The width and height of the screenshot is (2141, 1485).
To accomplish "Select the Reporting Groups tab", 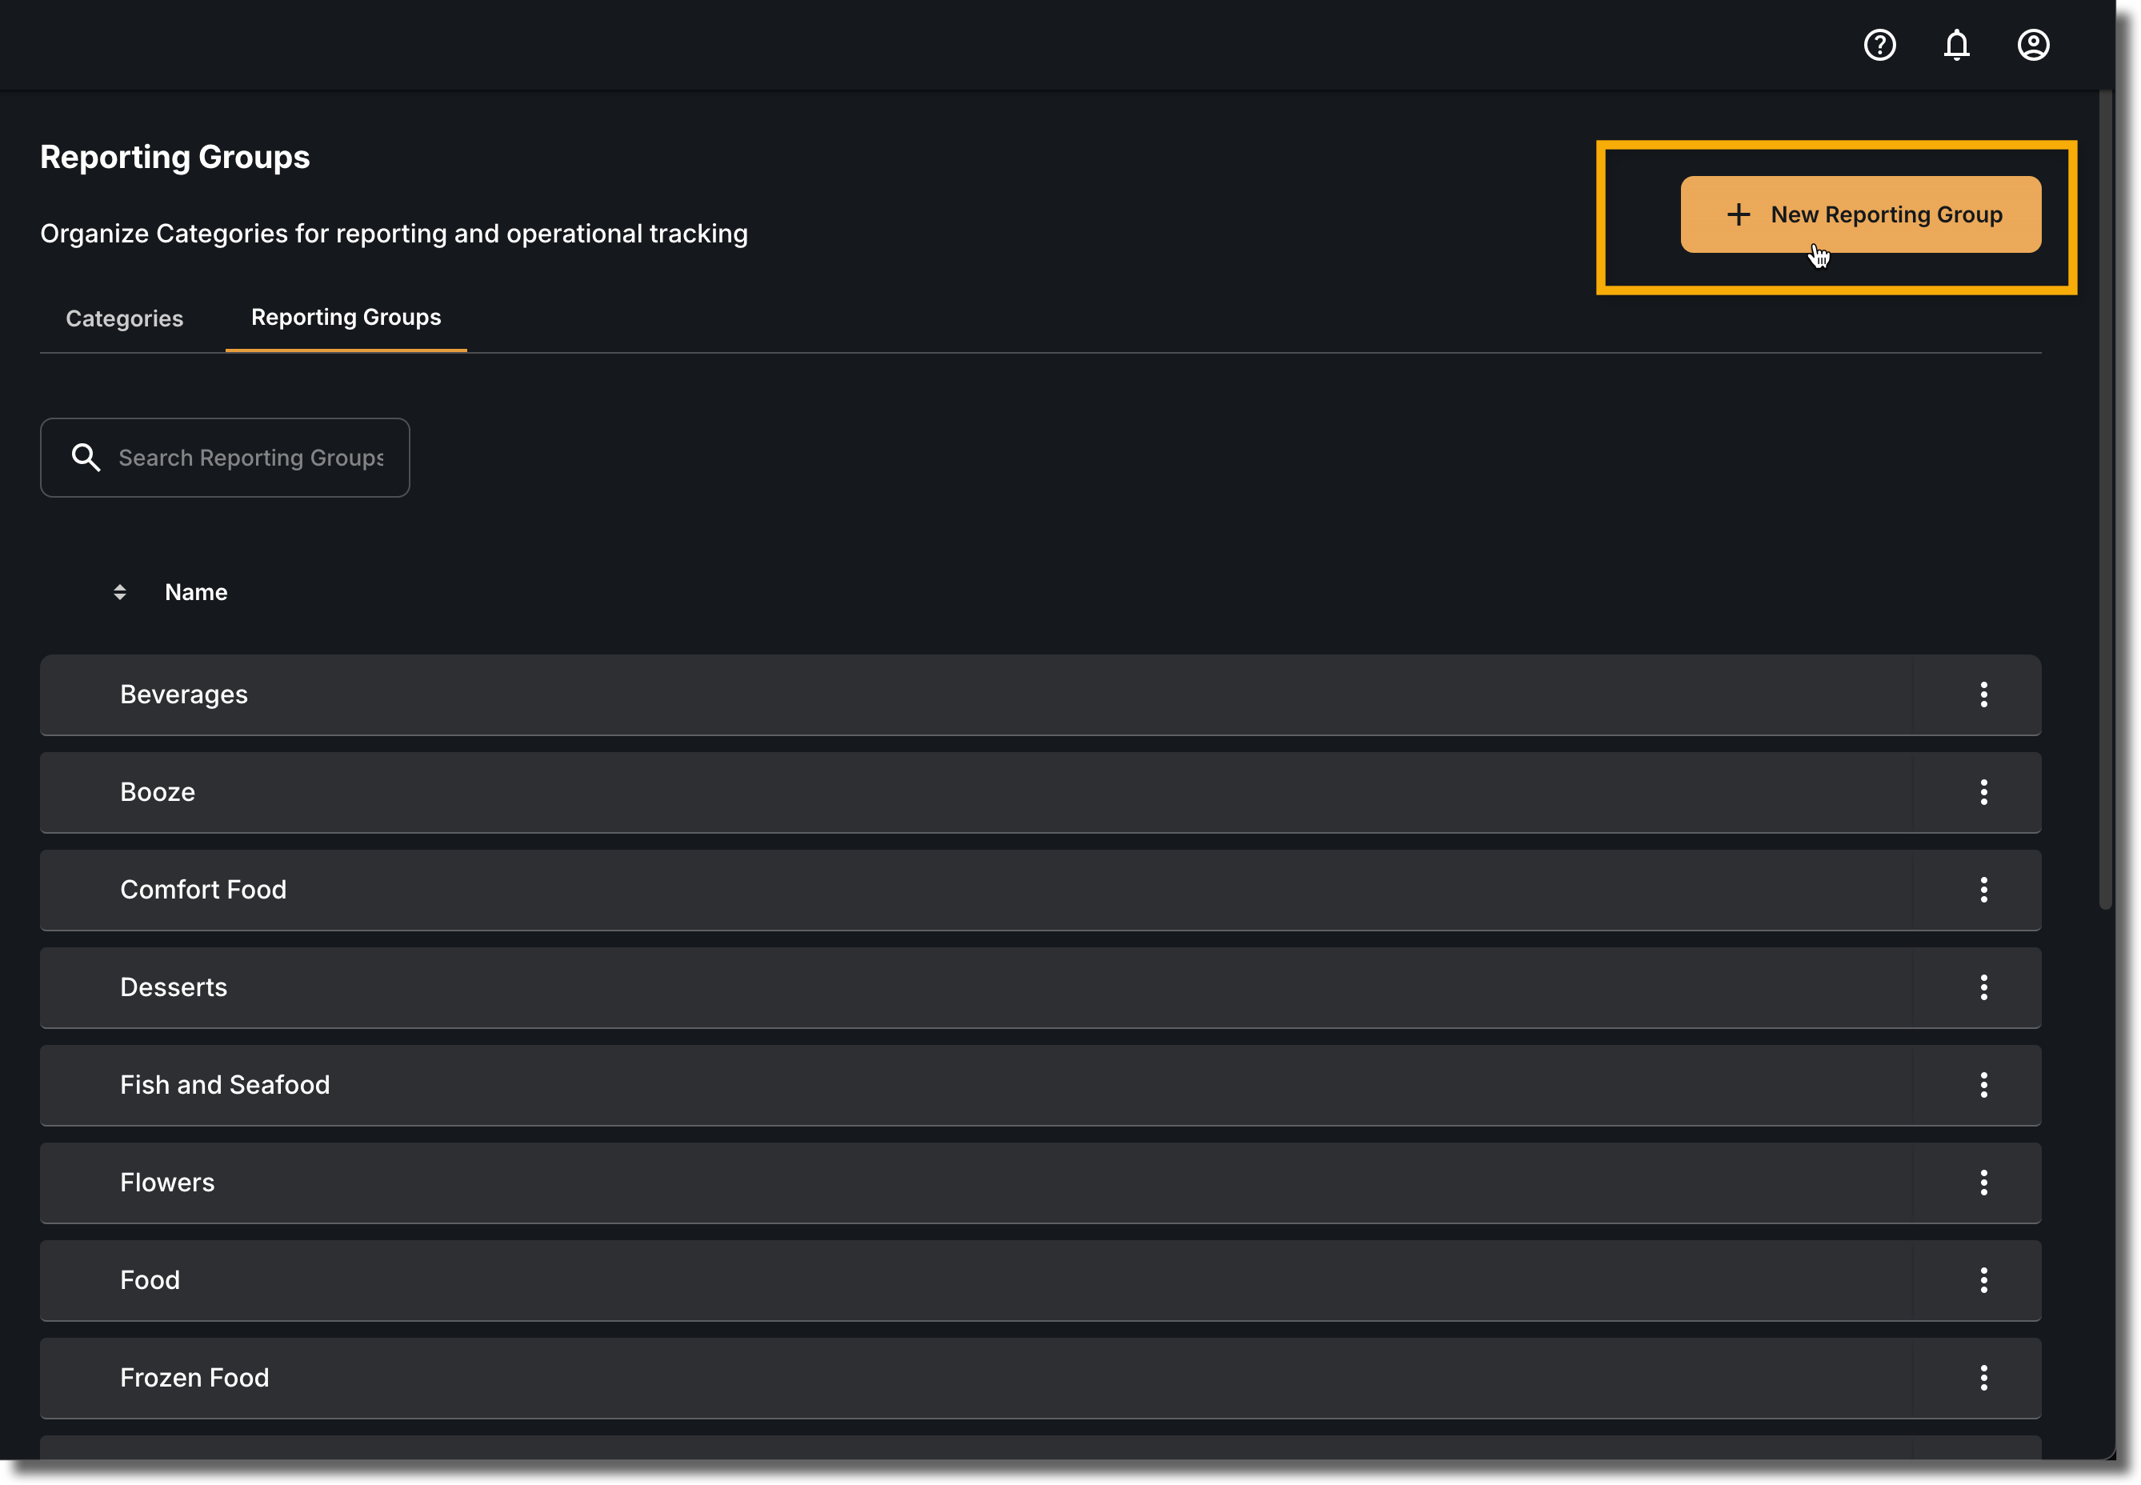I will pyautogui.click(x=346, y=318).
